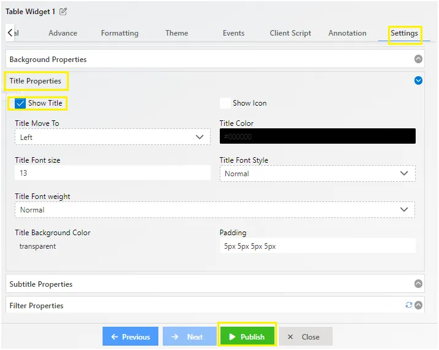Close the widget editor dialog
Viewport: 439px width, 350px height.
click(x=305, y=336)
